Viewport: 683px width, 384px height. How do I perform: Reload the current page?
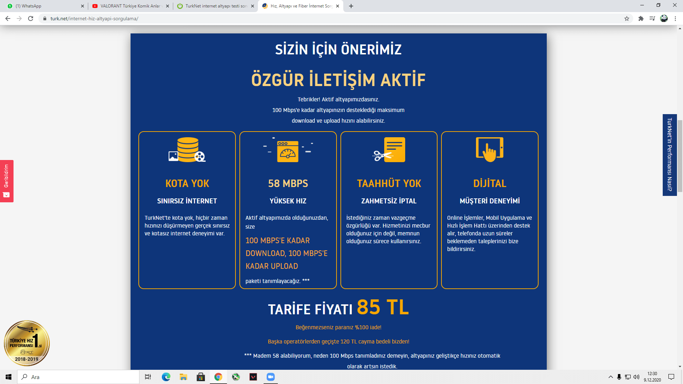[x=31, y=18]
